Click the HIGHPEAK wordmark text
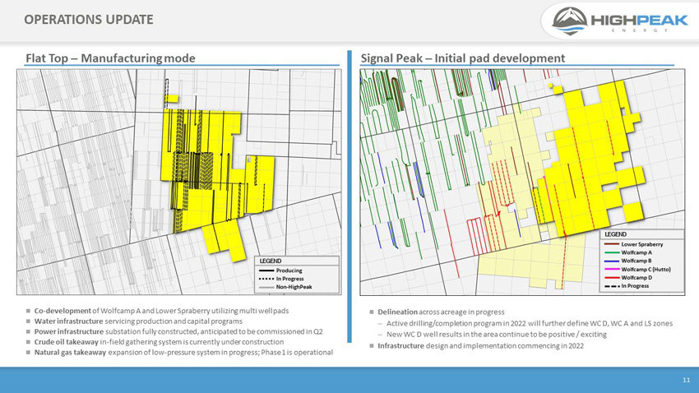 point(639,20)
